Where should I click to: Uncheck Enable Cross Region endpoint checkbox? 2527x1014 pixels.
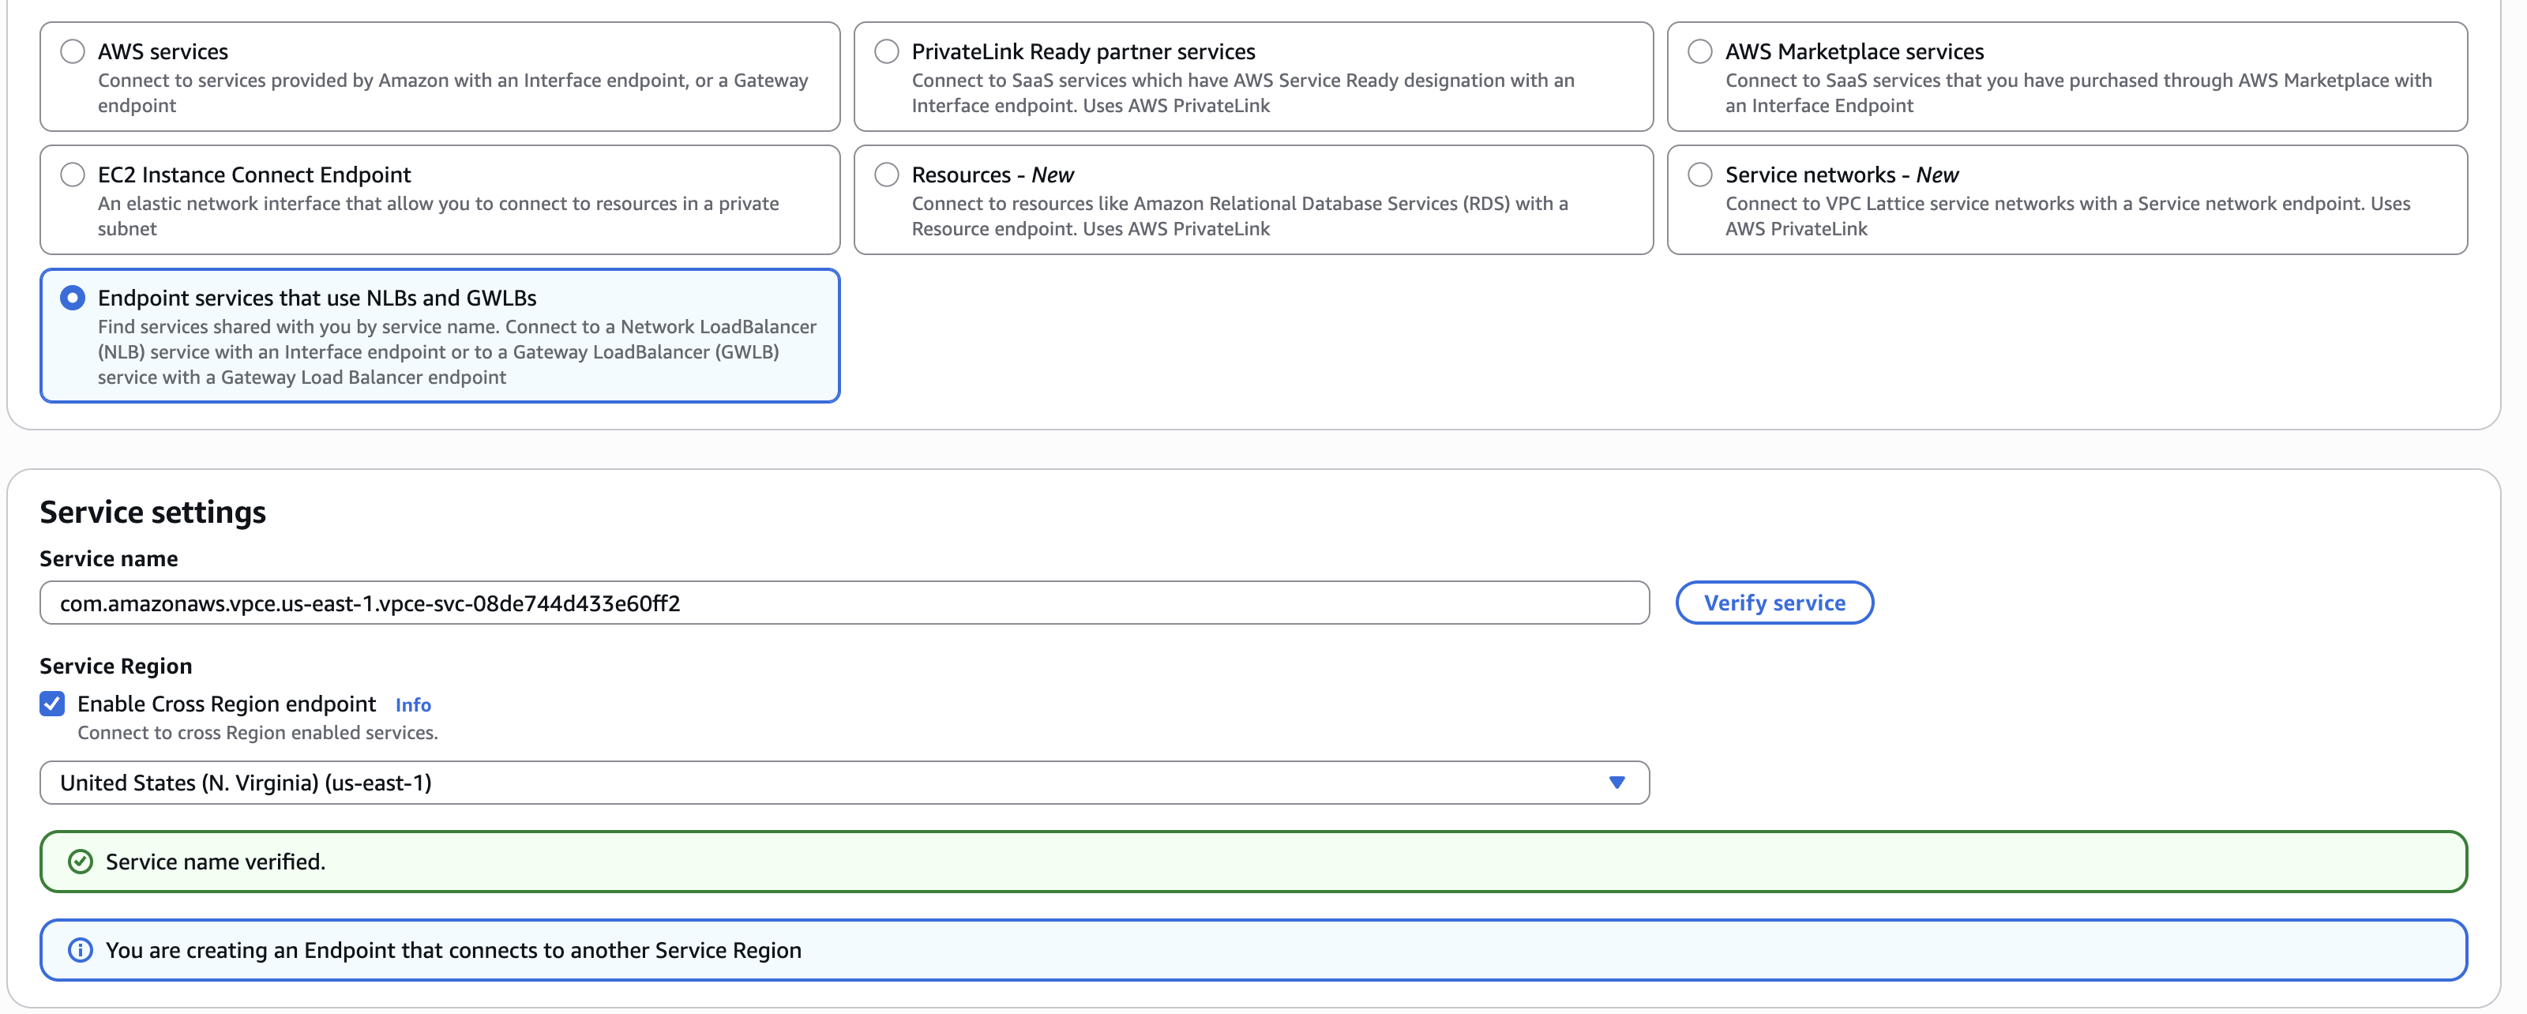click(x=53, y=704)
